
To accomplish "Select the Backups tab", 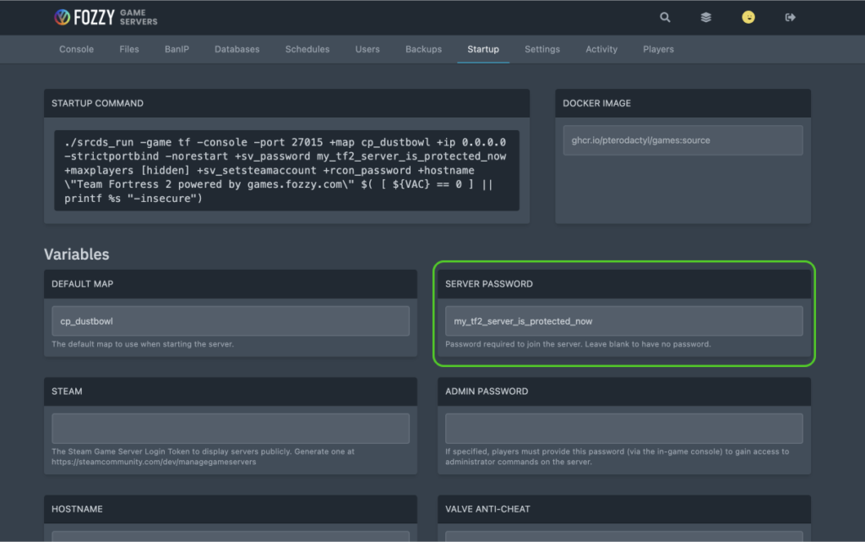I will pyautogui.click(x=423, y=49).
